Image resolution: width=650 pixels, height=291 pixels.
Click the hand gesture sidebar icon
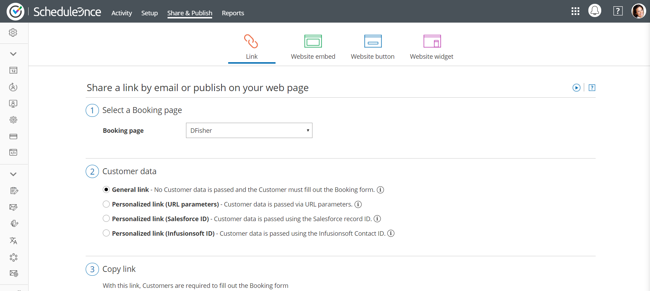click(x=14, y=224)
